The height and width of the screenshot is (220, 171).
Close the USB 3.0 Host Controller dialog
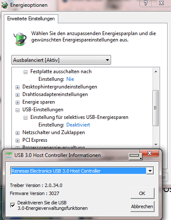149,153
